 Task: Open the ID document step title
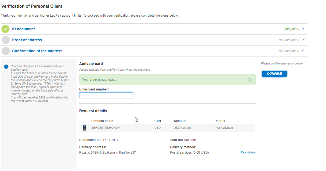click(x=23, y=29)
